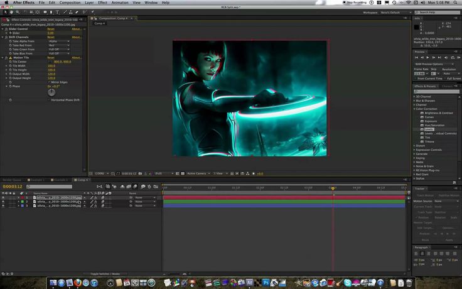Select the Pen tool in the toolbar
Viewport: 462px width, 289px height.
coord(50,12)
